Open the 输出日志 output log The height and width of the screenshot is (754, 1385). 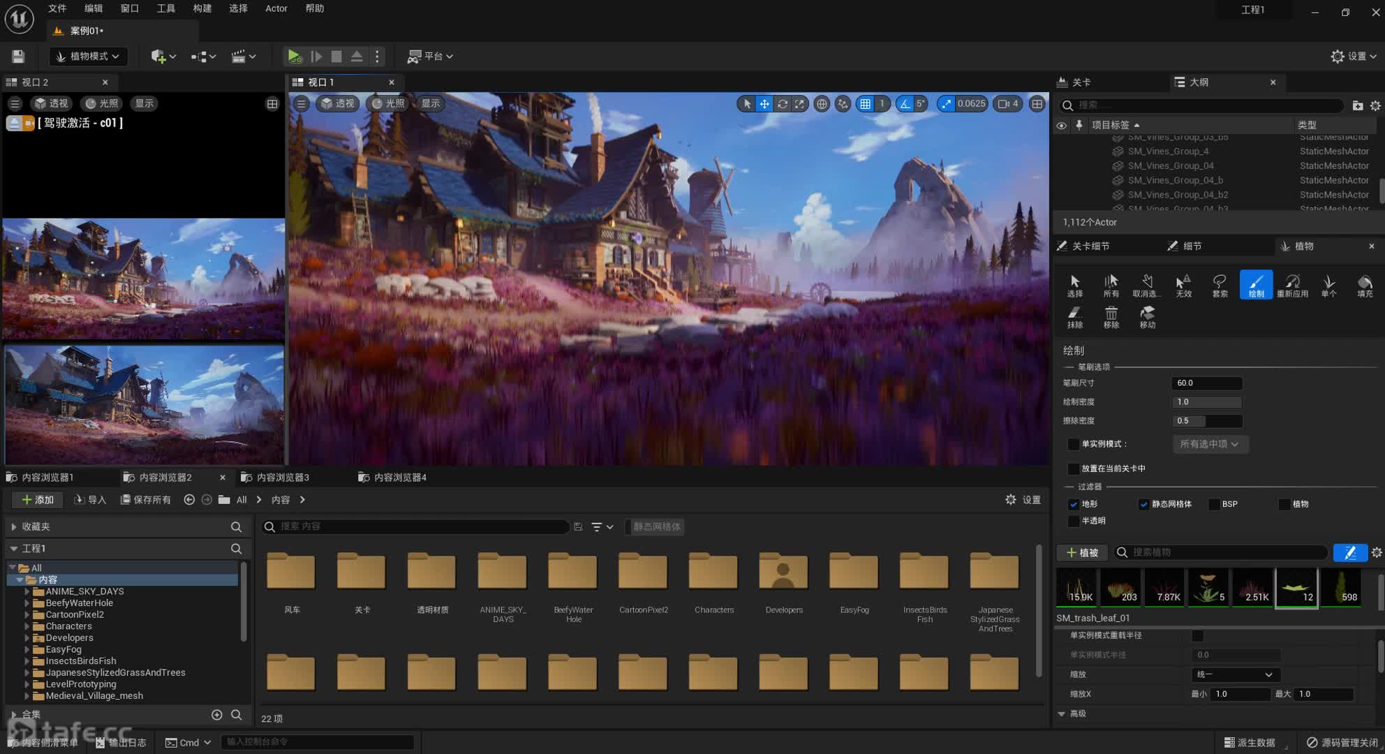pyautogui.click(x=121, y=743)
